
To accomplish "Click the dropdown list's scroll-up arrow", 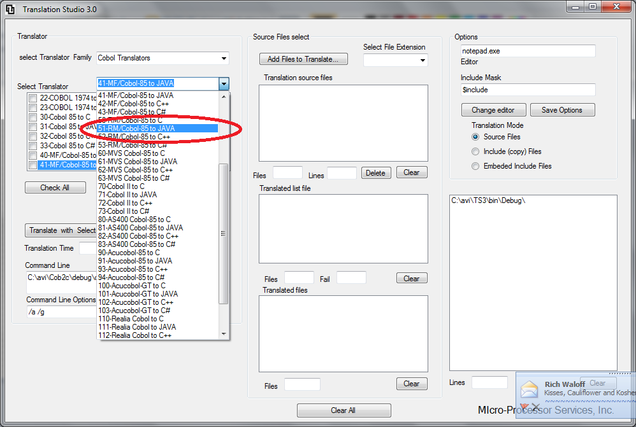I will pos(224,97).
